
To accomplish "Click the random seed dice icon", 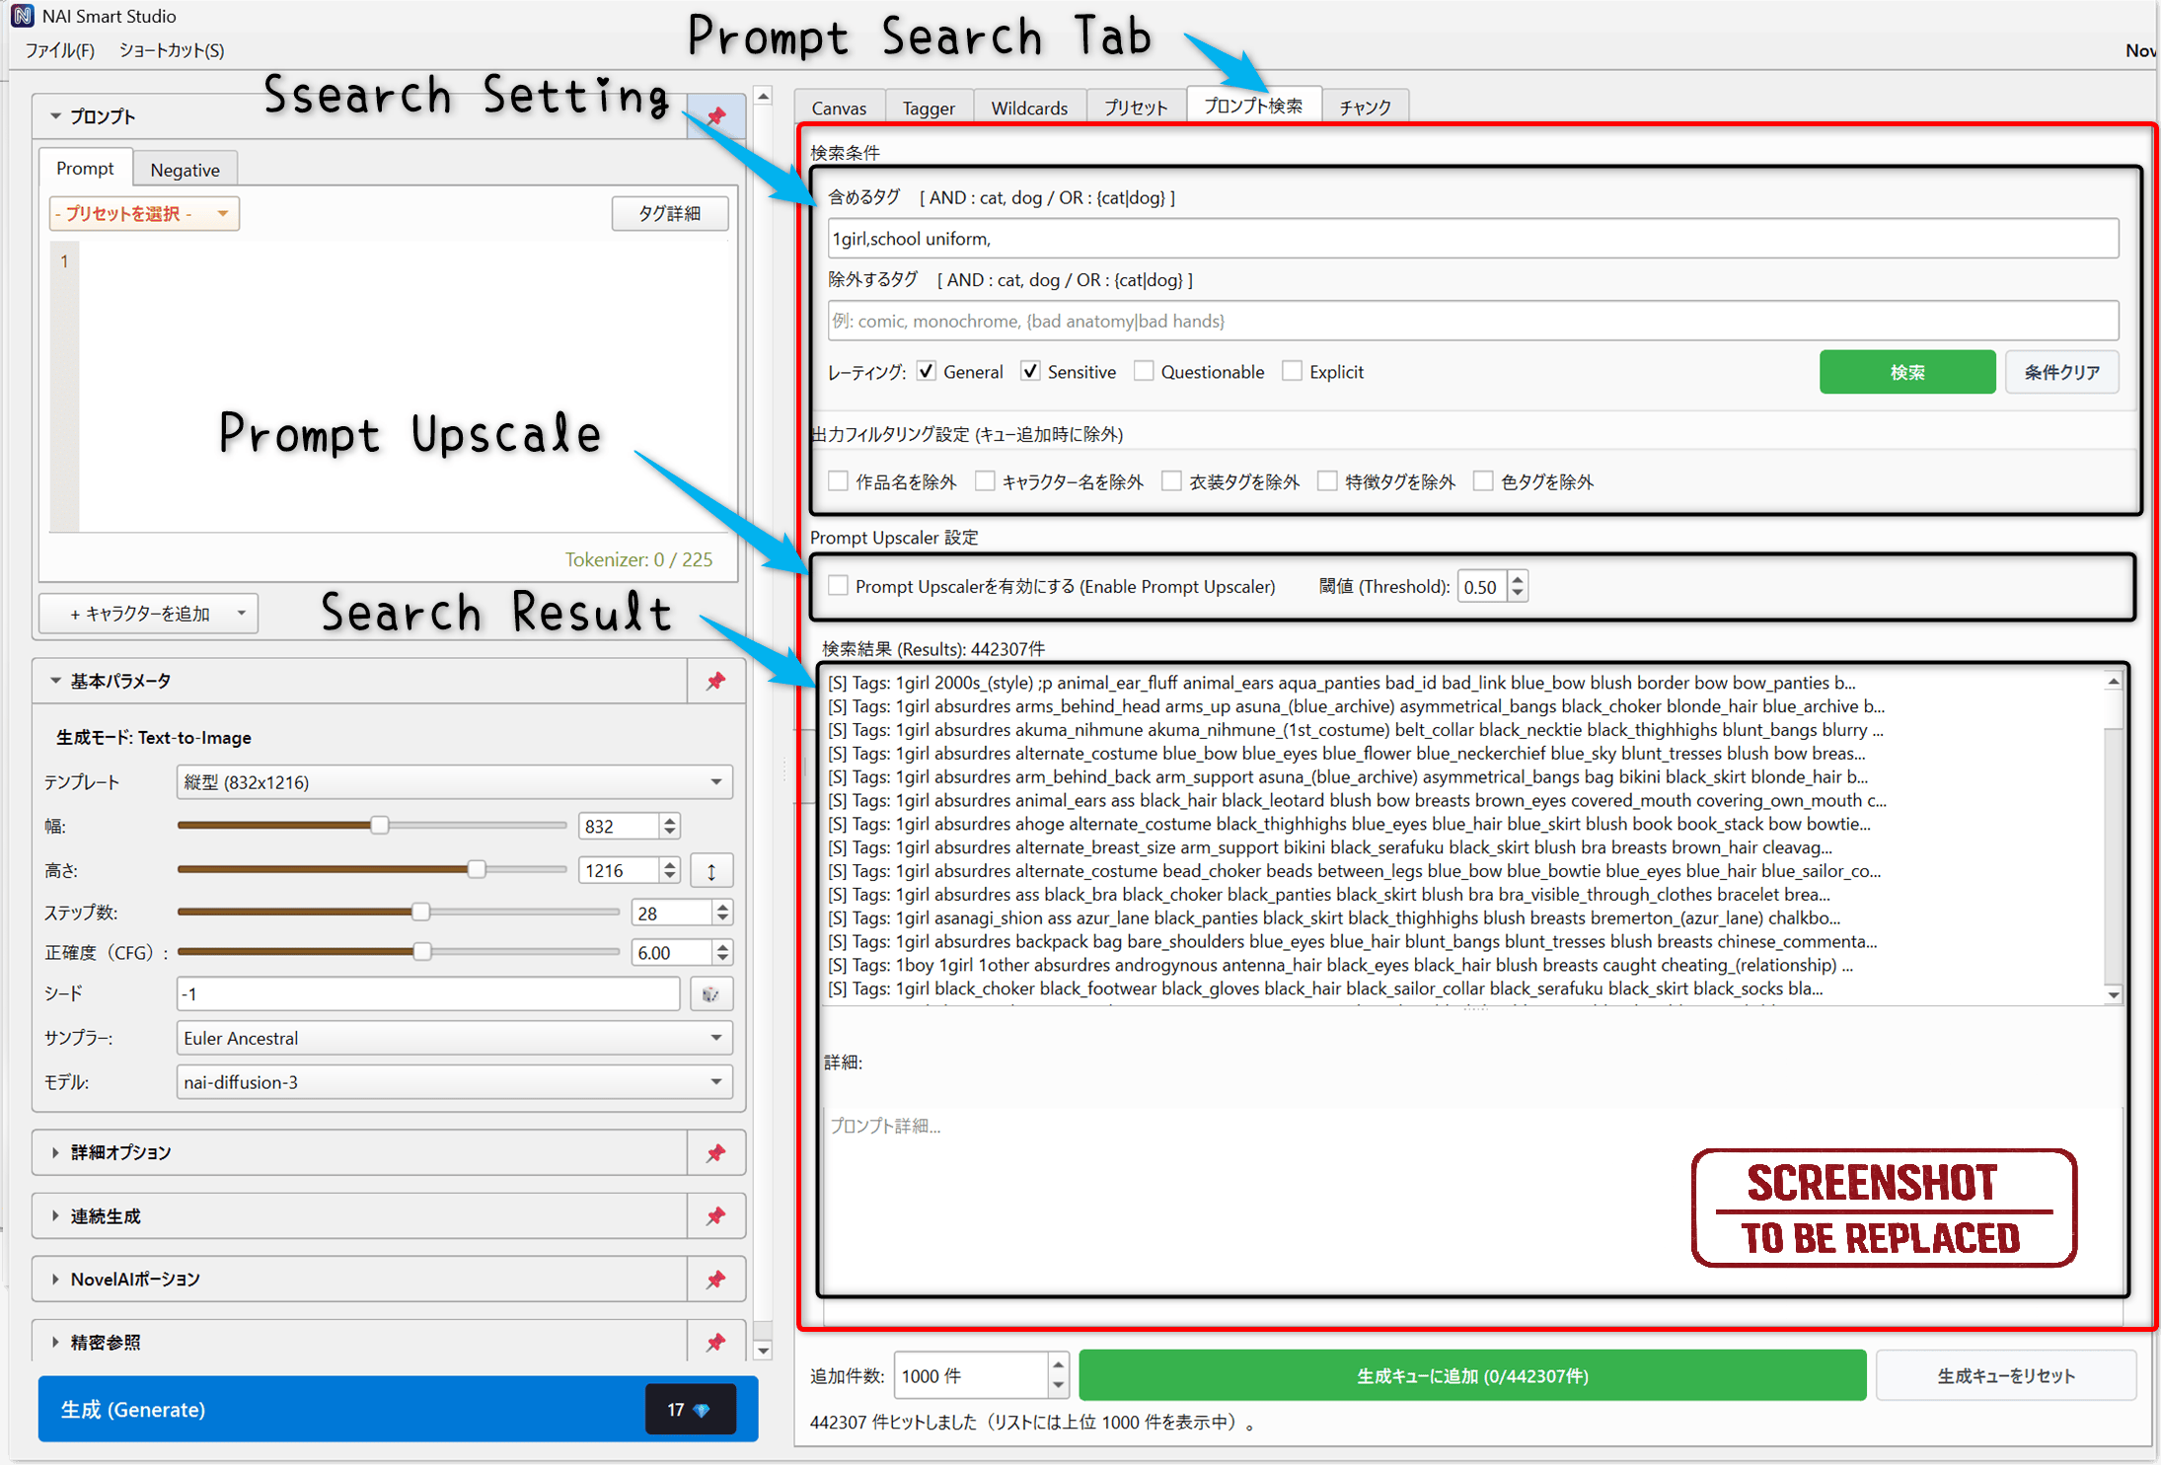I will coord(711,993).
